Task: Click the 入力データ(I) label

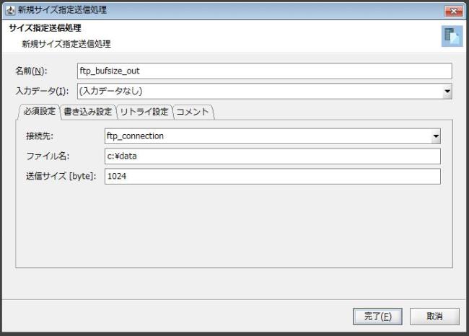Action: click(43, 92)
